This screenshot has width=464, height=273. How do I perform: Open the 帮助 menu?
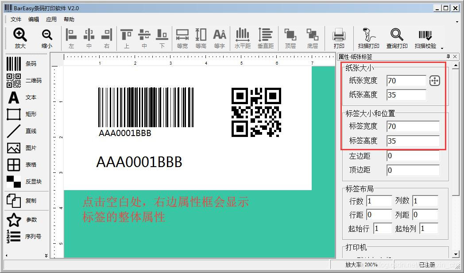(x=69, y=19)
